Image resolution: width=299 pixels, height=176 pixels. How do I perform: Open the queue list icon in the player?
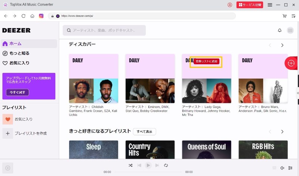click(274, 168)
